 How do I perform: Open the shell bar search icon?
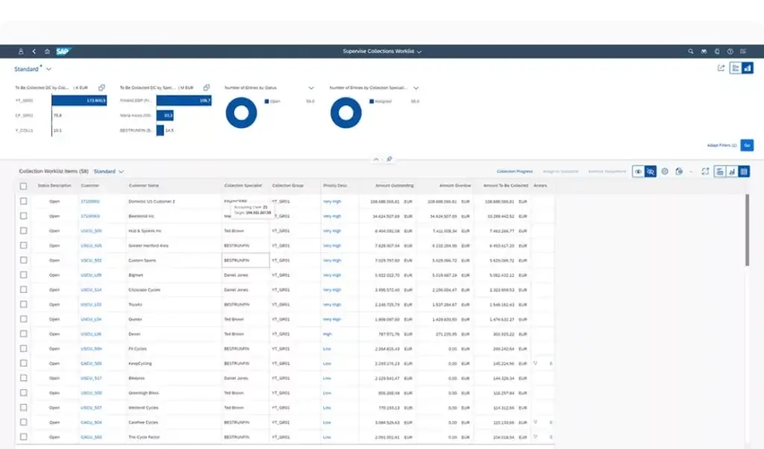click(690, 51)
